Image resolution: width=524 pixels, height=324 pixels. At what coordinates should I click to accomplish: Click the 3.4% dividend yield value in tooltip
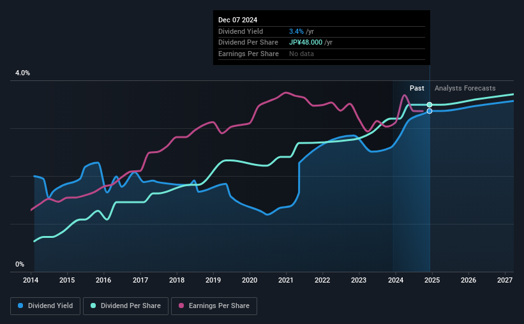tap(296, 31)
